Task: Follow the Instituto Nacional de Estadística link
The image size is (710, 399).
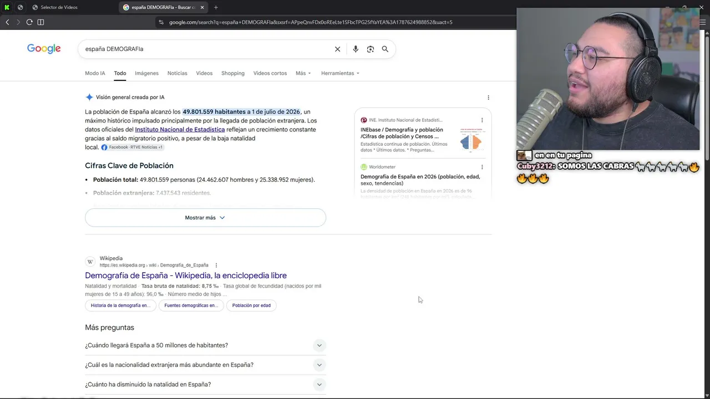Action: click(x=180, y=130)
